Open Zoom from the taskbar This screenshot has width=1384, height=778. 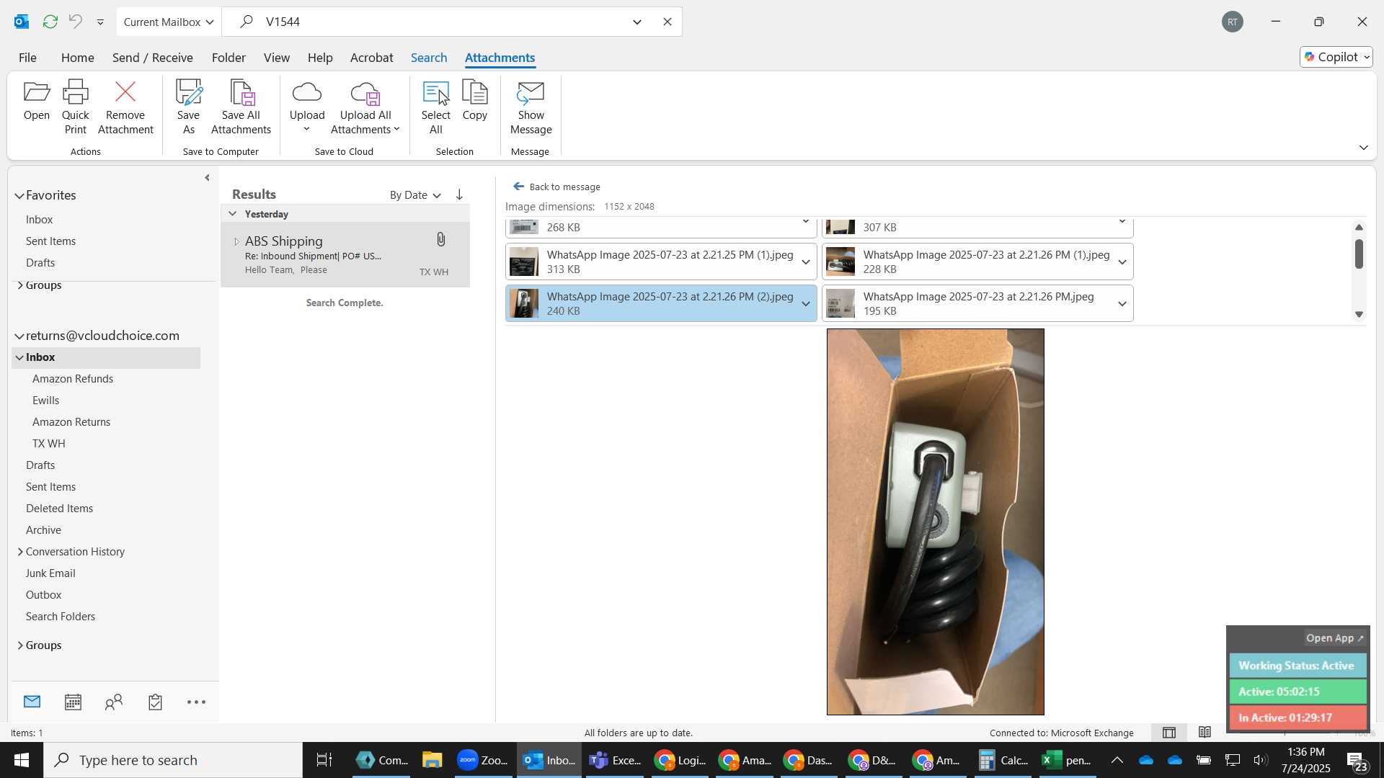(x=483, y=760)
